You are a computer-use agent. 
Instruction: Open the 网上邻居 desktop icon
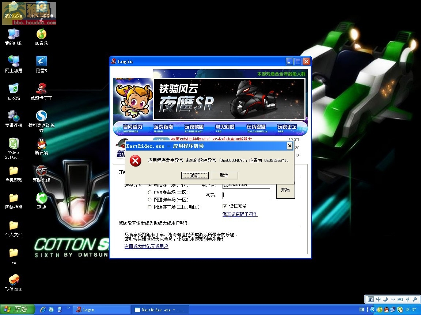coord(14,64)
